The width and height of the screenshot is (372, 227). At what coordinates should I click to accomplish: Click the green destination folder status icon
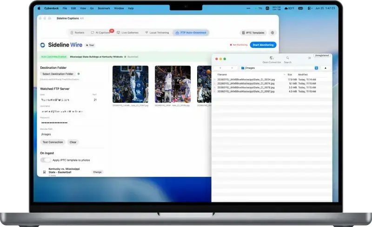(x=79, y=74)
